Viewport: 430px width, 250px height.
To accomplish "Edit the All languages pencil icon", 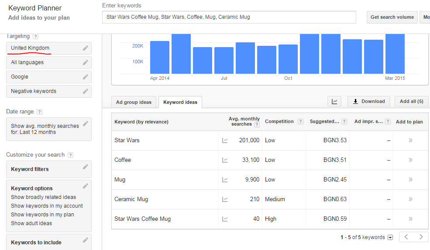I will (86, 62).
